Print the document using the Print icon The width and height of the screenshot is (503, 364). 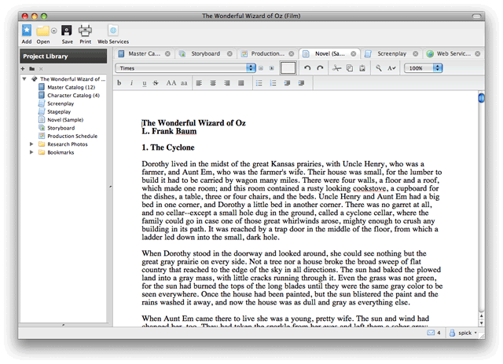tap(85, 31)
